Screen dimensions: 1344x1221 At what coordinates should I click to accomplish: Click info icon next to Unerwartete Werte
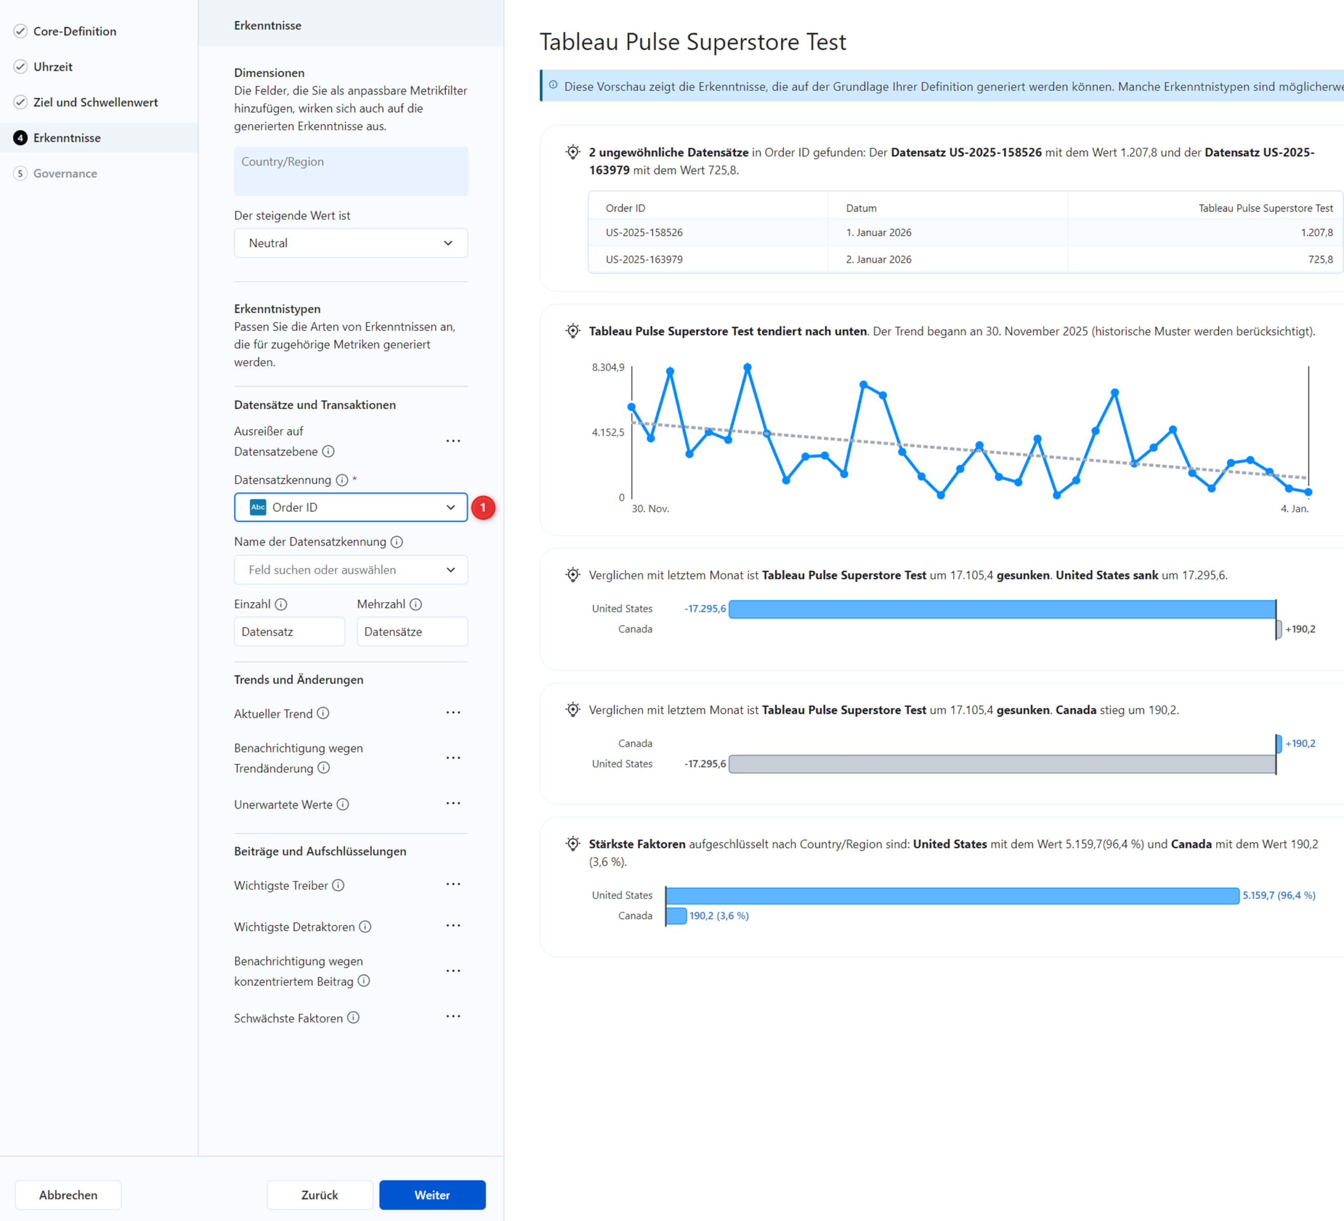(x=343, y=804)
